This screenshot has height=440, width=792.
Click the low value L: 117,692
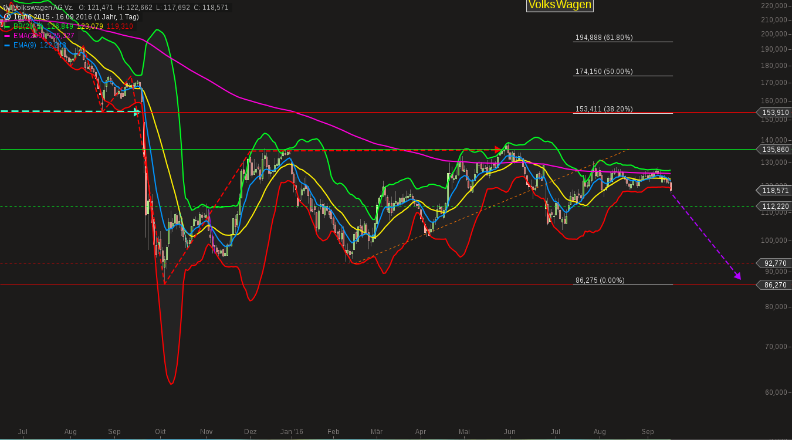pyautogui.click(x=172, y=8)
